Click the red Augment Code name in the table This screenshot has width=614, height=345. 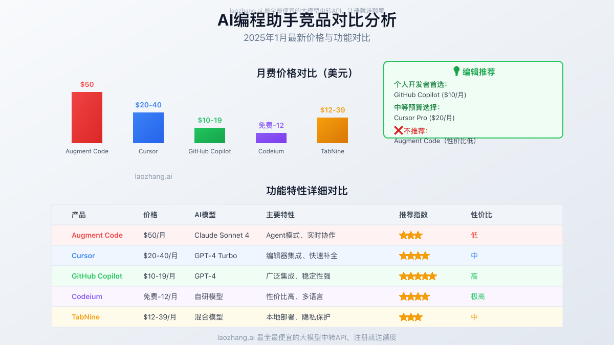pos(97,235)
